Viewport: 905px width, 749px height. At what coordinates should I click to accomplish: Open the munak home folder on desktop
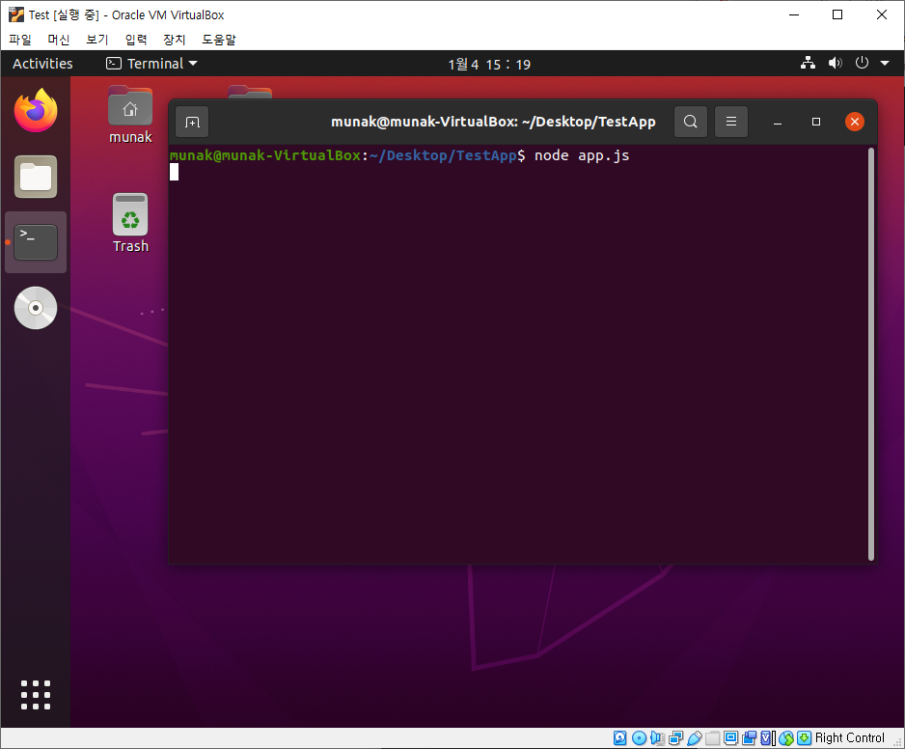[130, 114]
